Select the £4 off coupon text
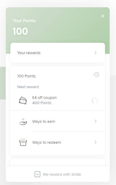Viewport: 116px width, 185px height. (44, 98)
